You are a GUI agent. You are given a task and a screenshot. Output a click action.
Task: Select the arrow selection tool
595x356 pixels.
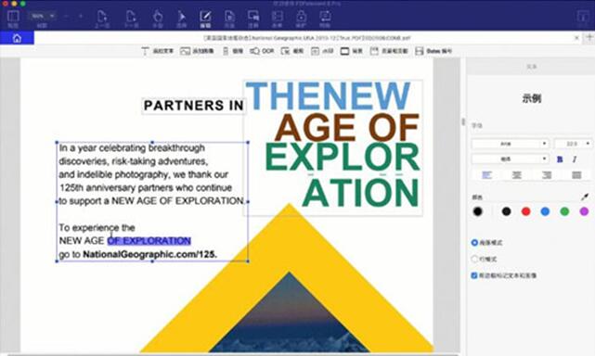click(x=181, y=17)
